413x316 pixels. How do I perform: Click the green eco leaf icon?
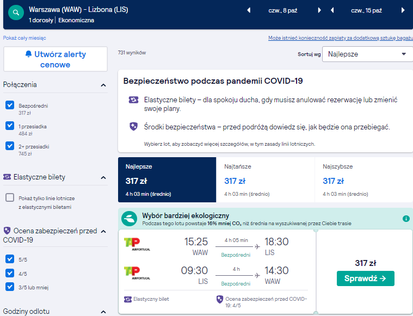click(x=129, y=219)
